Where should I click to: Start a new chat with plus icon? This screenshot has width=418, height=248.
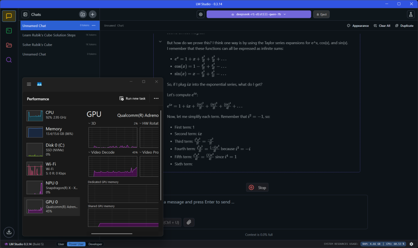click(x=92, y=14)
